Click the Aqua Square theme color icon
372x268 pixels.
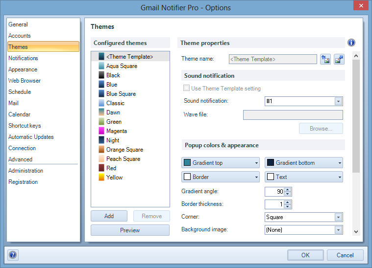click(x=101, y=66)
